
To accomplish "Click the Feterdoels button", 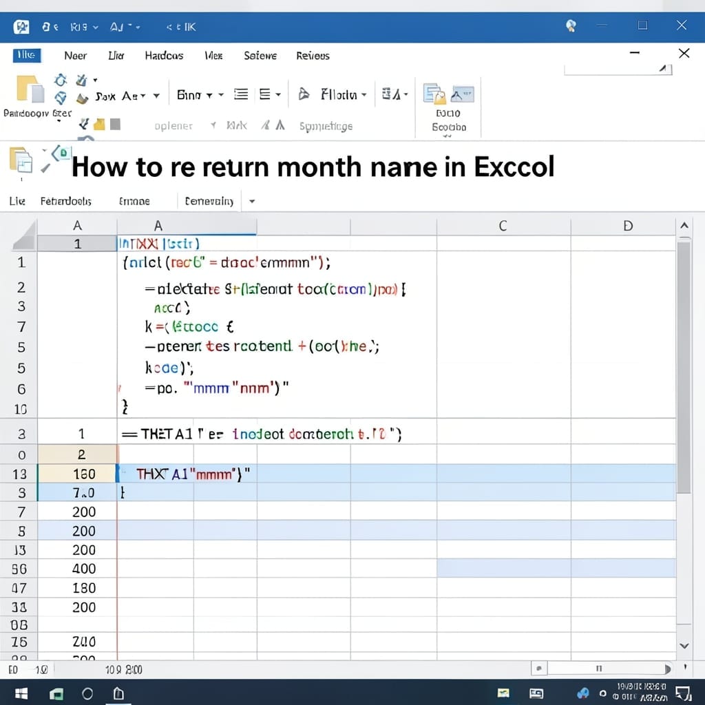I will [x=65, y=201].
